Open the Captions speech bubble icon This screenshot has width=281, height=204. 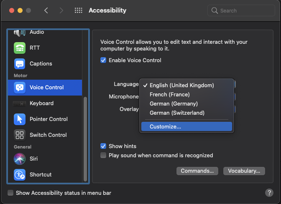click(x=20, y=64)
